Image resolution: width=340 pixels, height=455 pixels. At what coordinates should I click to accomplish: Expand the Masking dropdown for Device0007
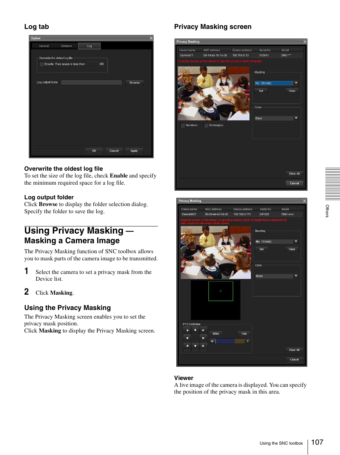click(296, 241)
